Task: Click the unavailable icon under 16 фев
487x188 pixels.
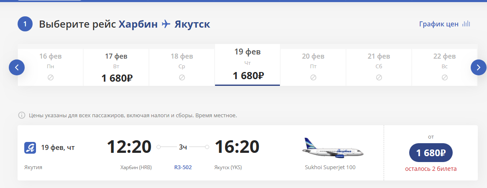Action: (51, 77)
